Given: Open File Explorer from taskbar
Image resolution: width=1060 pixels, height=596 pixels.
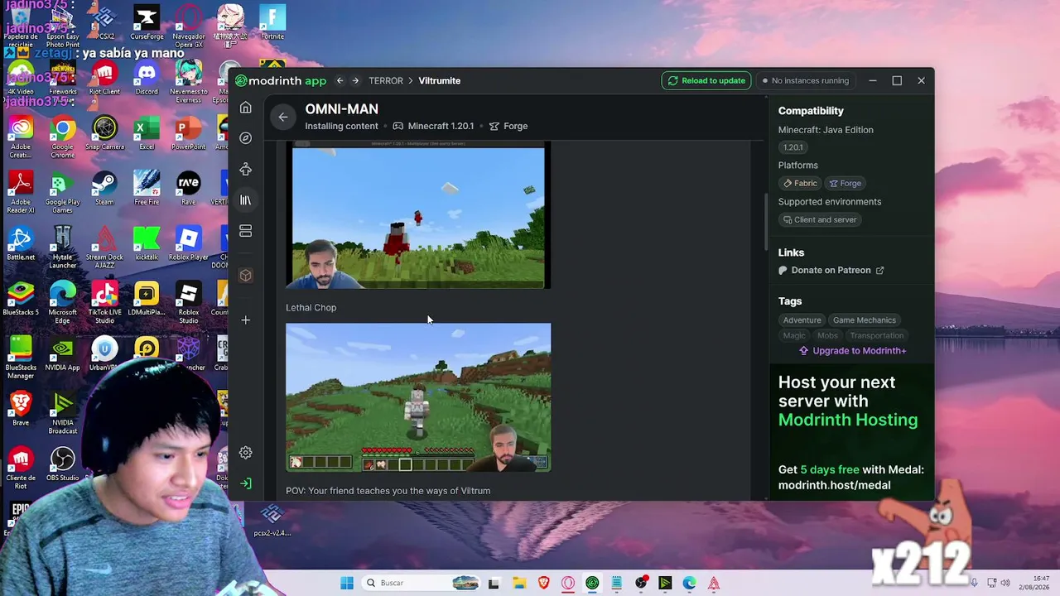Looking at the screenshot, I should click(x=518, y=583).
